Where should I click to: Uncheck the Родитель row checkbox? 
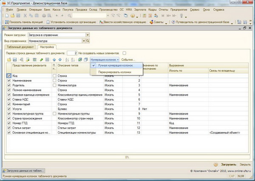tap(9, 85)
